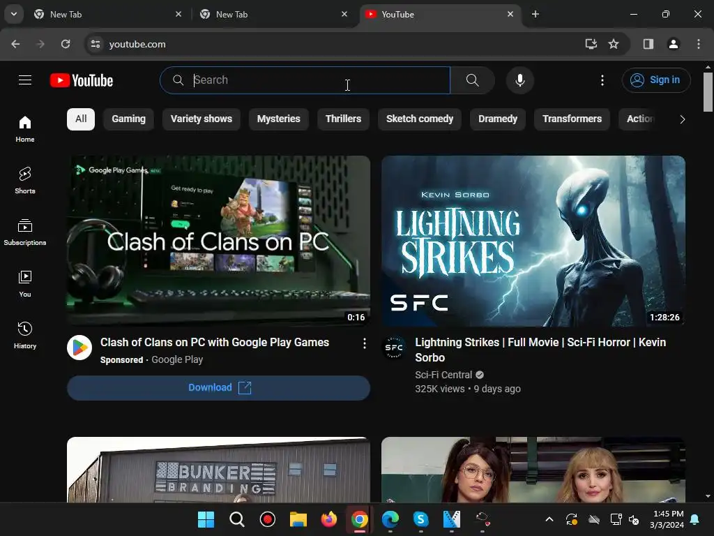
Task: Click the Download button for ad
Action: (x=218, y=388)
